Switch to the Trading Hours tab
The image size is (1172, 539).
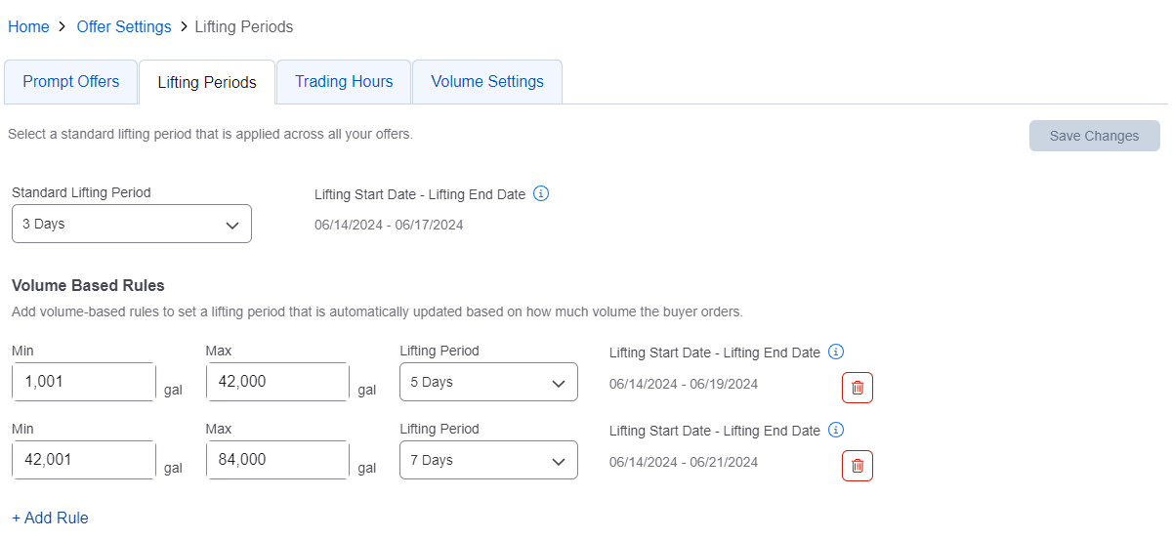point(344,82)
